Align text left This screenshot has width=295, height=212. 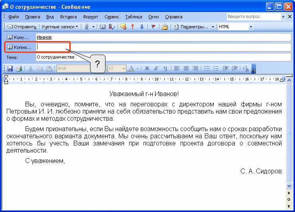pyautogui.click(x=177, y=69)
